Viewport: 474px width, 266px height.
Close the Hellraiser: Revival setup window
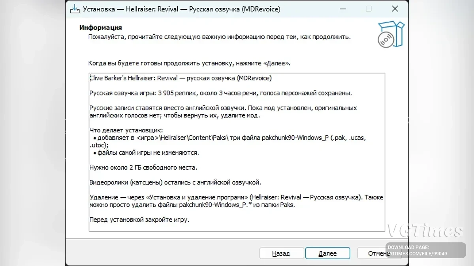[395, 9]
